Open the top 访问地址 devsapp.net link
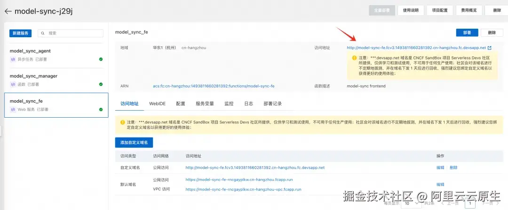Screen dimensions: 508x210 point(416,48)
